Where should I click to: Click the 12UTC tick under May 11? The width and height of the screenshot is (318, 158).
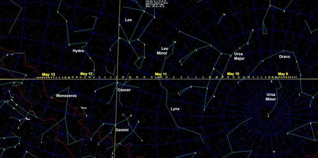[159, 77]
